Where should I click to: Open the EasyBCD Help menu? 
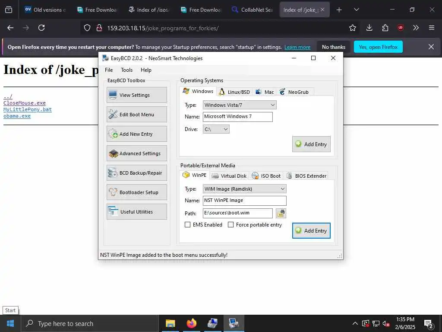[146, 70]
